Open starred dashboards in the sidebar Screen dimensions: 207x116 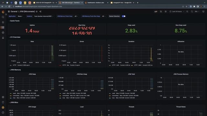[3, 22]
